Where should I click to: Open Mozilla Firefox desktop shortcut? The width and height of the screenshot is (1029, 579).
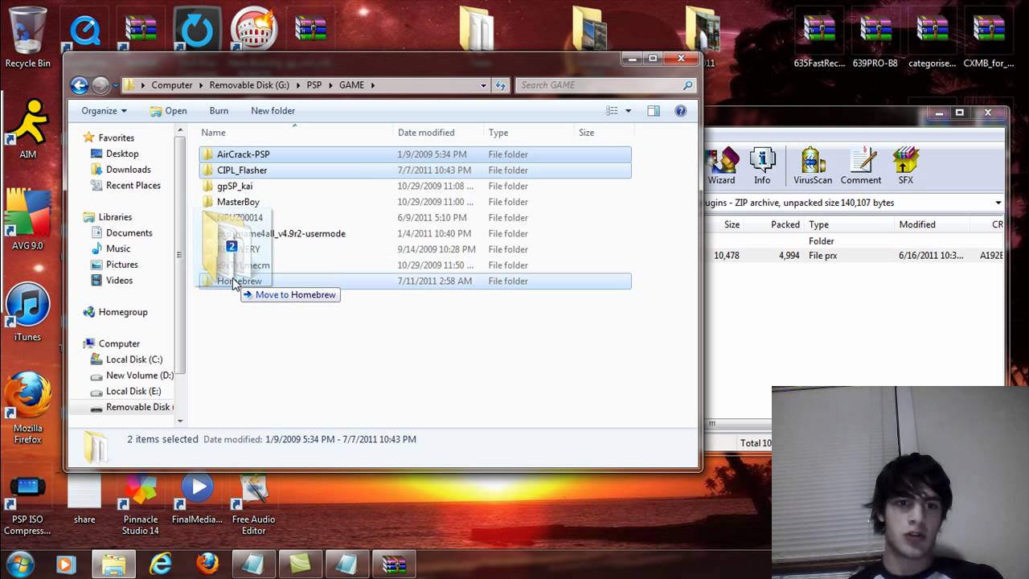coord(27,409)
